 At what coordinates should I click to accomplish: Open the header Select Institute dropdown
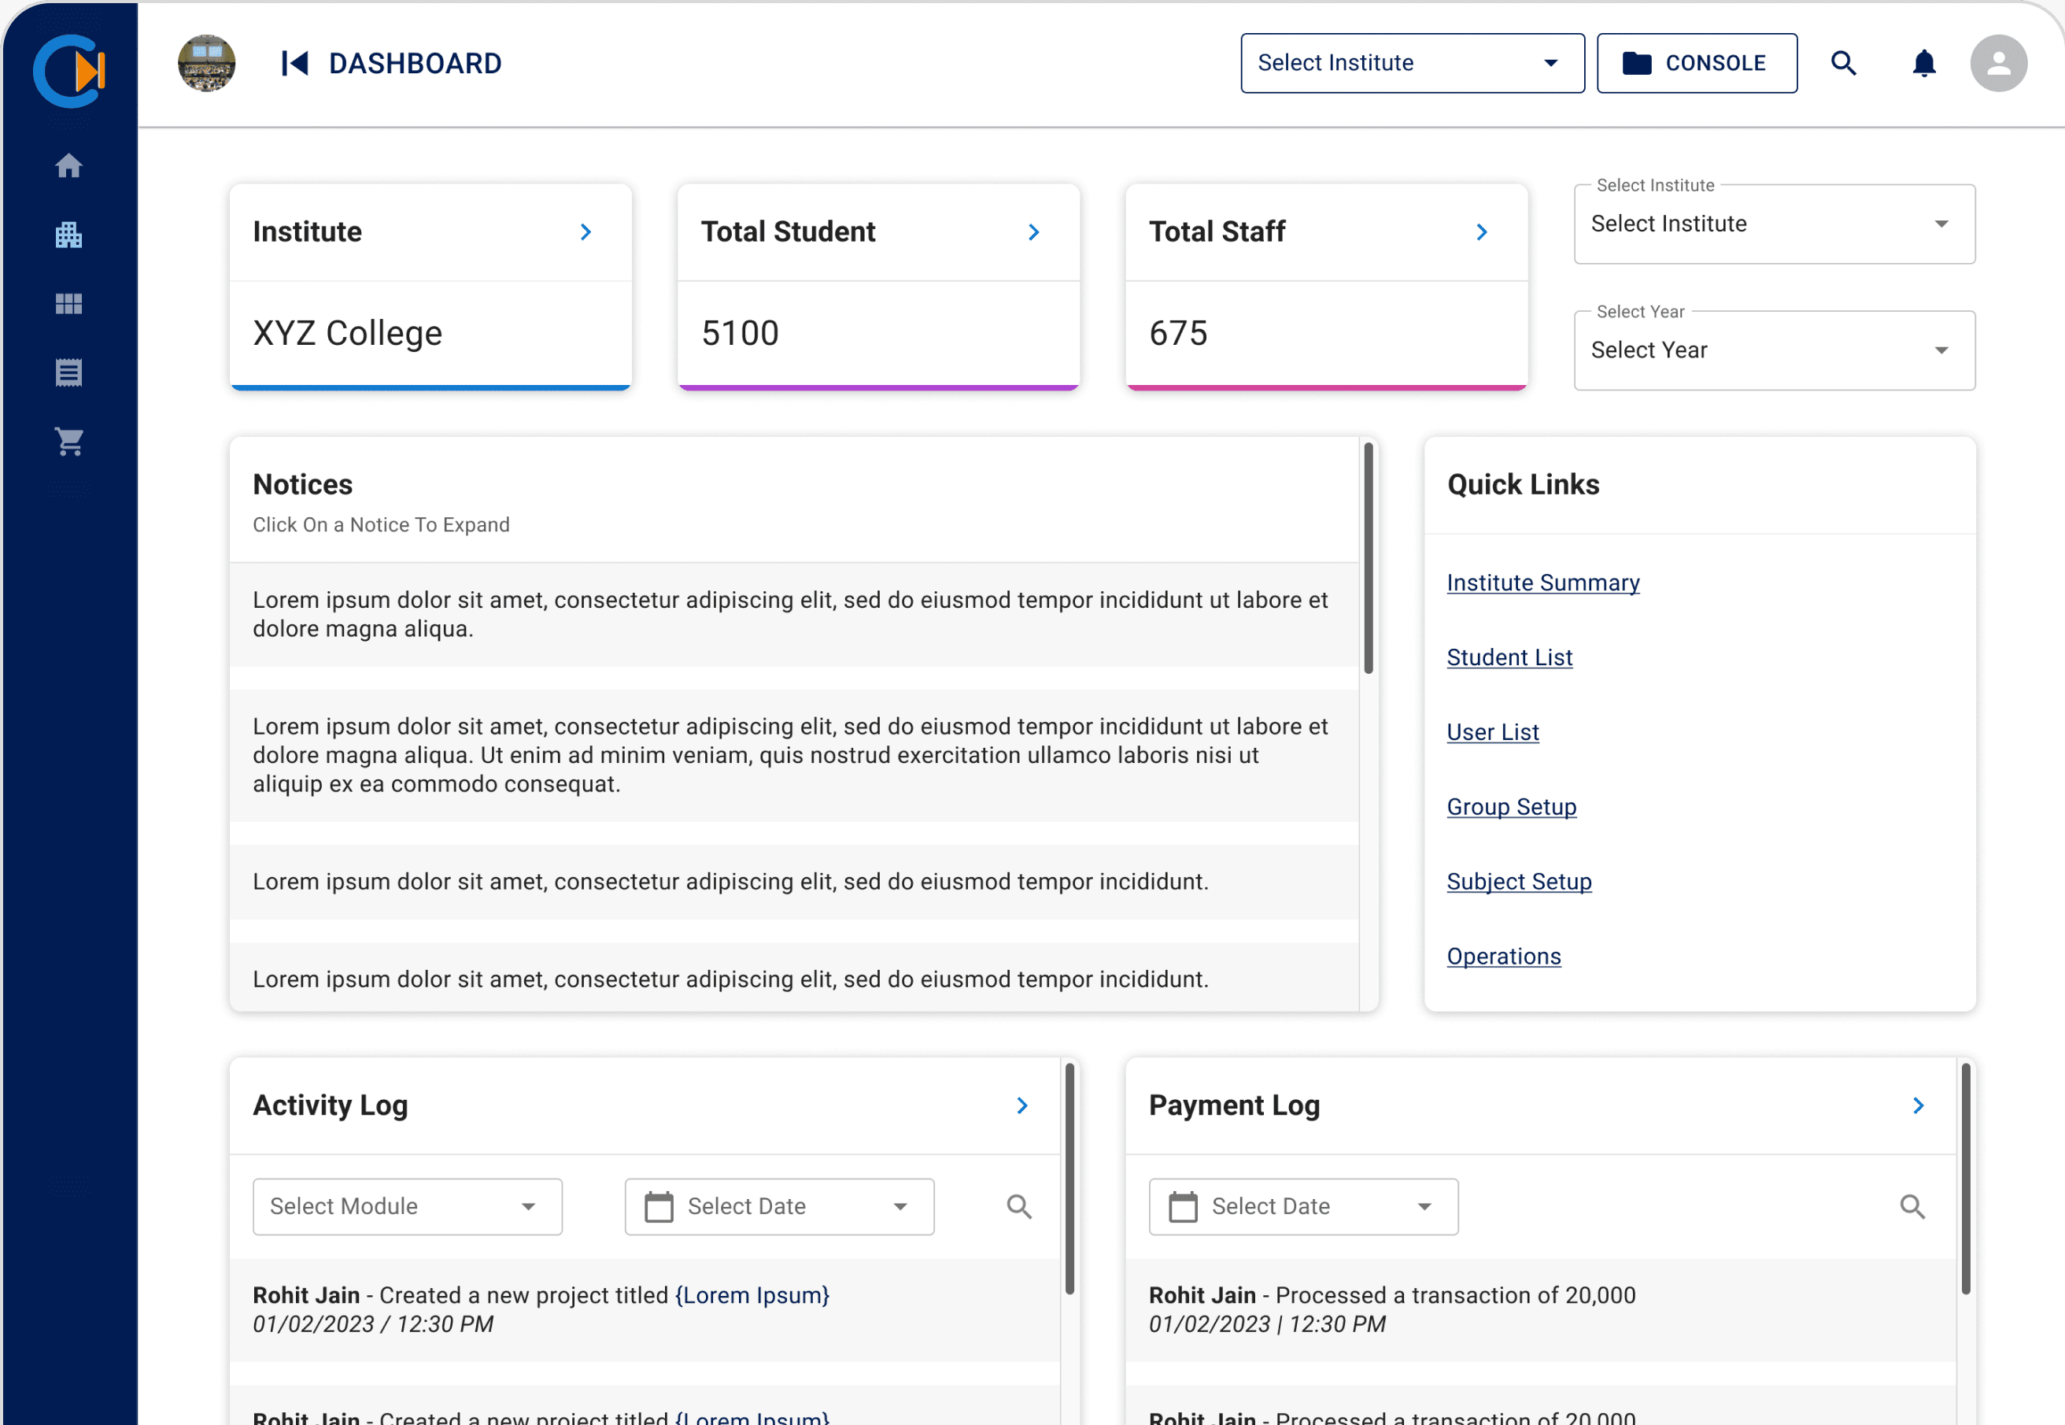coord(1412,64)
